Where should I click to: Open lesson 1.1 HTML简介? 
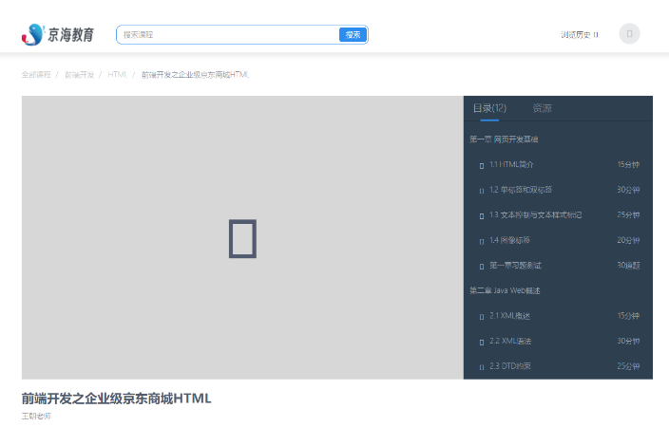[x=511, y=164]
